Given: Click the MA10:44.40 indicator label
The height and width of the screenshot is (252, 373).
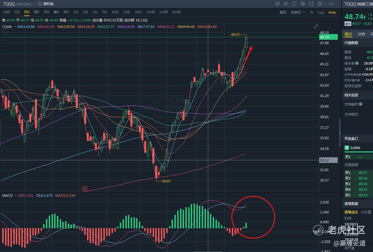Looking at the screenshot, I should point(207,26).
